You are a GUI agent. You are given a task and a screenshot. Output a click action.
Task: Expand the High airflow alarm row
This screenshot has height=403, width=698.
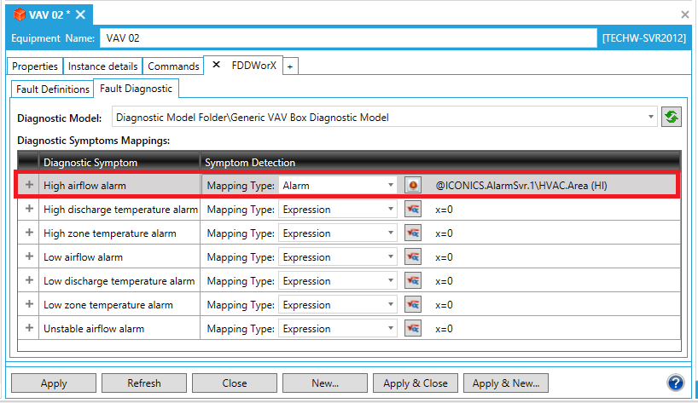(29, 185)
